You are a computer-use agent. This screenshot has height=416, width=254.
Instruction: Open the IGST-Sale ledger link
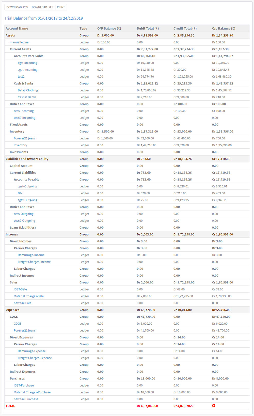20,289
